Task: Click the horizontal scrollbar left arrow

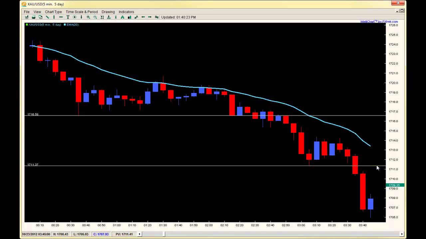Action: click(139, 234)
